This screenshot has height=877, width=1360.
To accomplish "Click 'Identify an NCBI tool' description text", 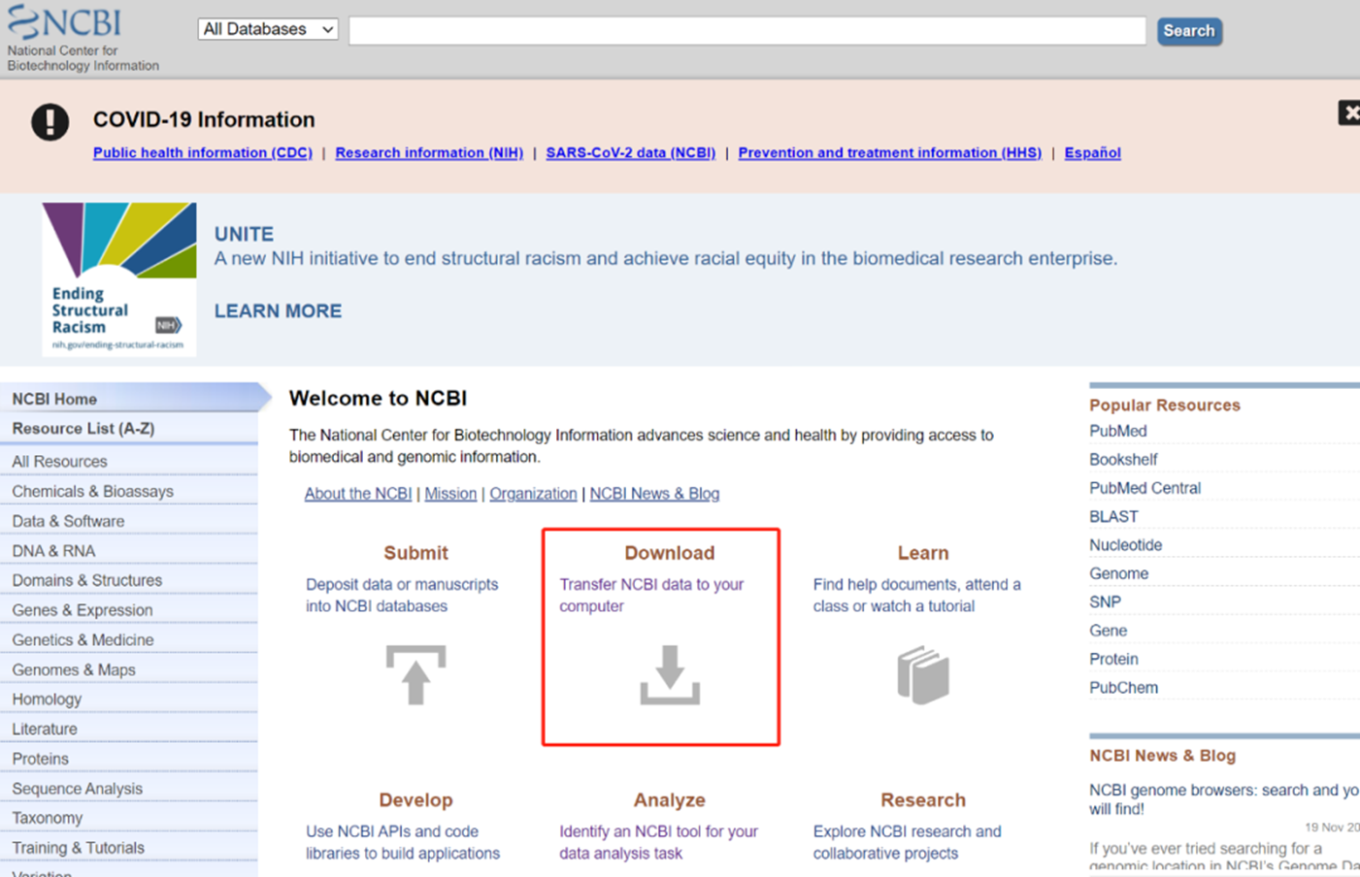I will [658, 842].
